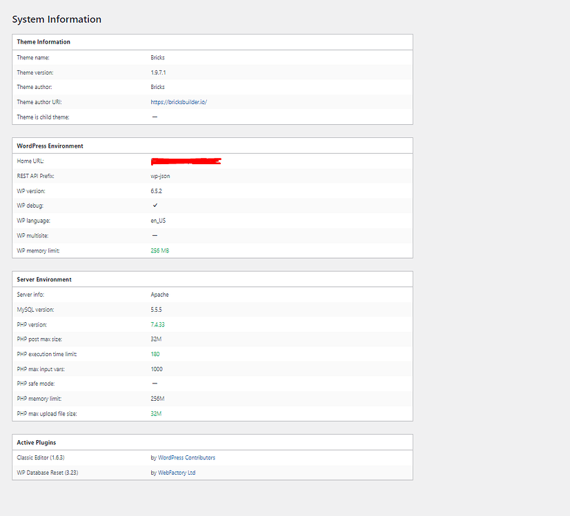
Task: Click the REST API Prefix label
Action: [x=36, y=176]
